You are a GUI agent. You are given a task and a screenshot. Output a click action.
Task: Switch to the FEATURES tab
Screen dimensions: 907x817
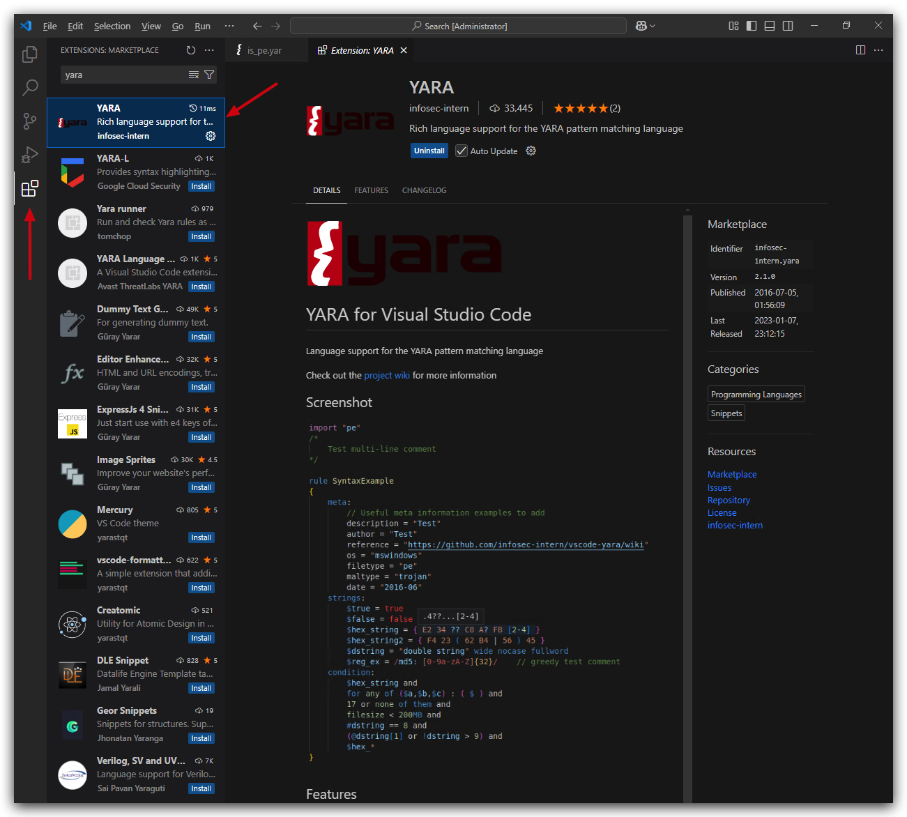371,190
